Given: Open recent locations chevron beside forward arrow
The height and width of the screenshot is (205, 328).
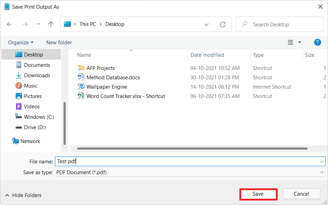Looking at the screenshot, I should 38,24.
